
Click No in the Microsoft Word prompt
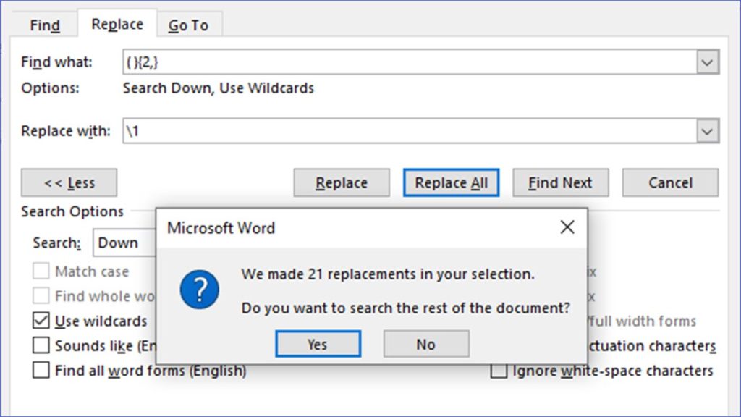[425, 344]
